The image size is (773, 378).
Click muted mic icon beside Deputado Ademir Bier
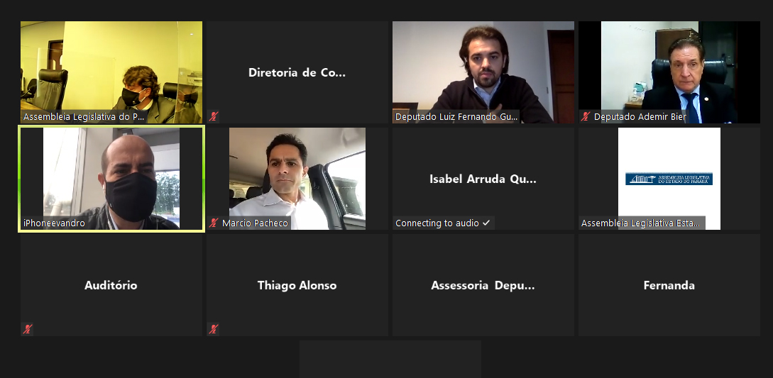pyautogui.click(x=586, y=117)
